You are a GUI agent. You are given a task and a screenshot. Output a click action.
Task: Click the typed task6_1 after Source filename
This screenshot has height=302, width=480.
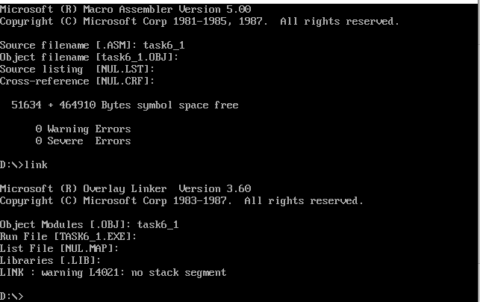(x=163, y=46)
